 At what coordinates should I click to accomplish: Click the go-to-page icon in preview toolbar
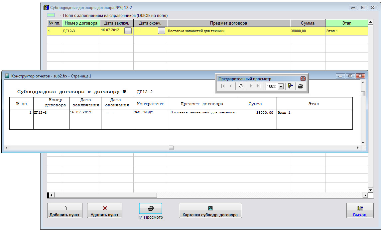tap(241, 86)
